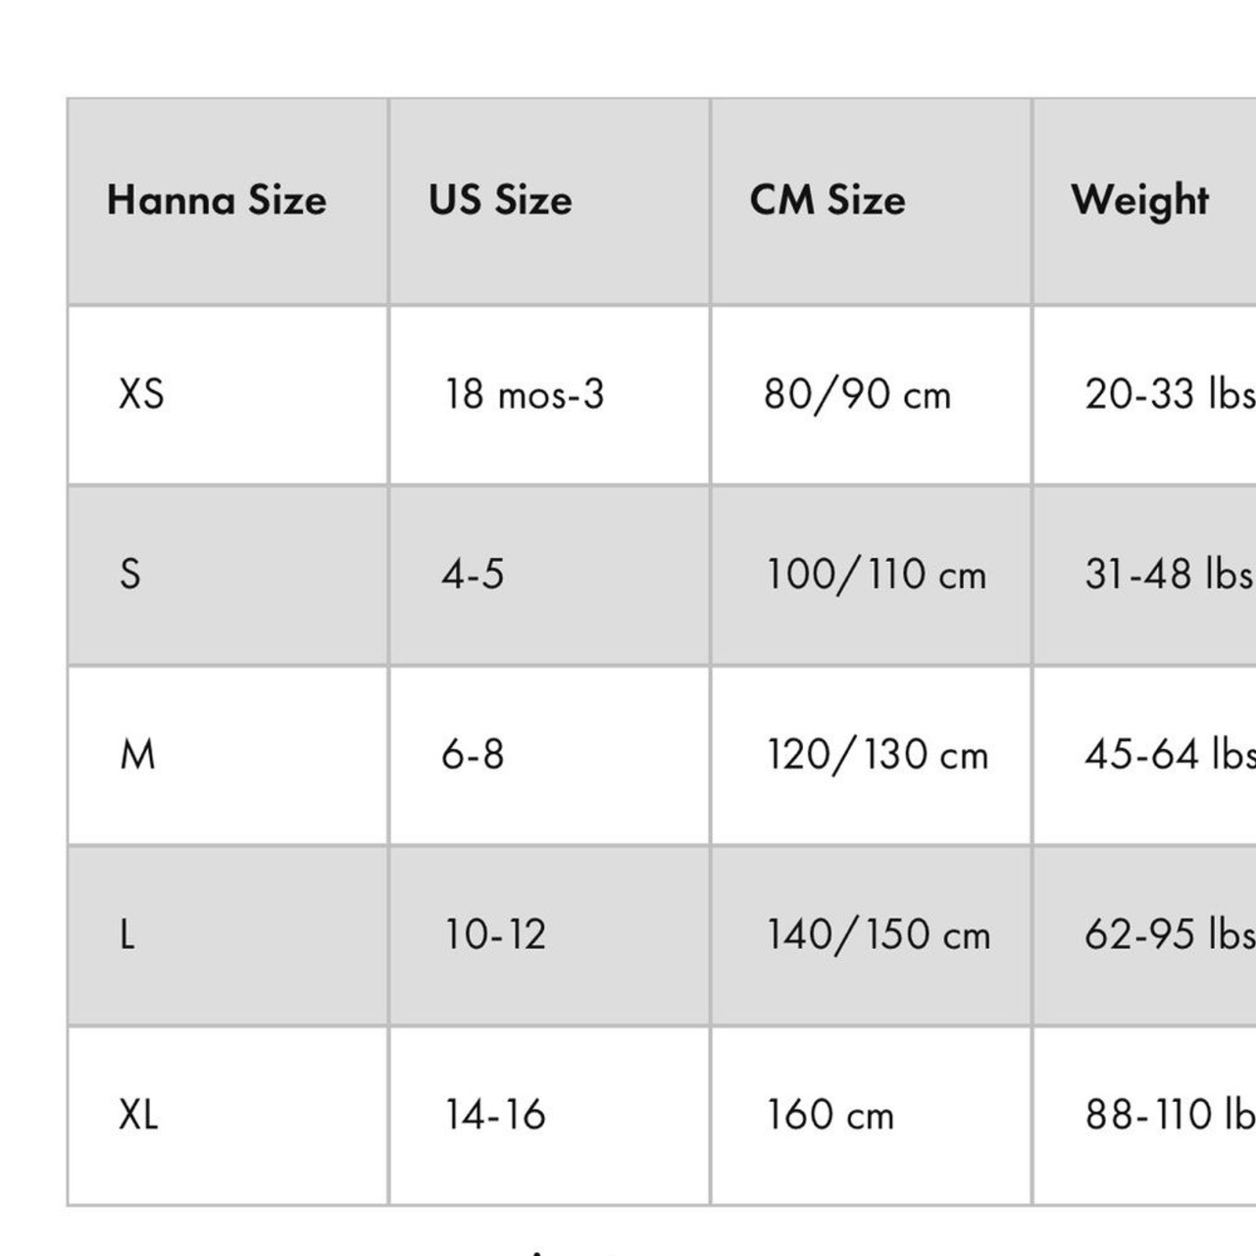Click the 6-8 US size cell
This screenshot has height=1256, width=1256.
click(473, 755)
